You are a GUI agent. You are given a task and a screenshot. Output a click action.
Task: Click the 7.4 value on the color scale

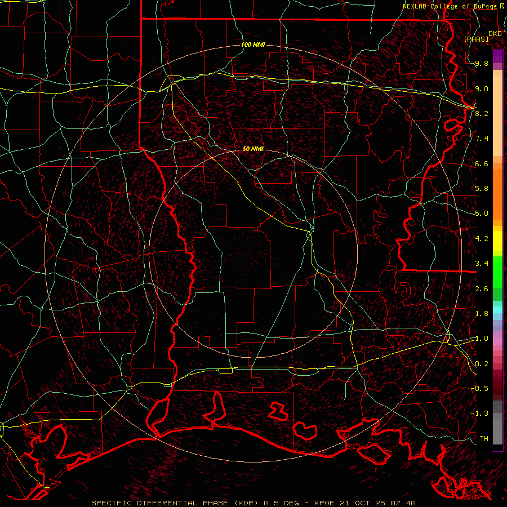point(482,139)
